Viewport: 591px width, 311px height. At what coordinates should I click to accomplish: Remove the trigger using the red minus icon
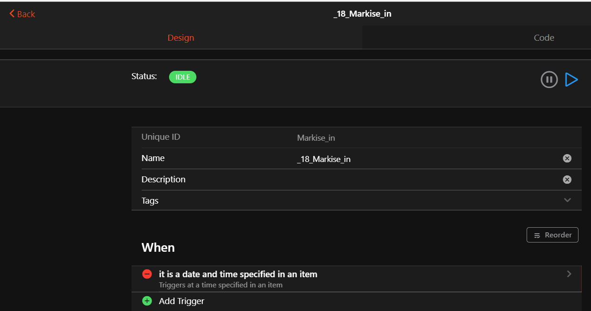click(x=147, y=274)
